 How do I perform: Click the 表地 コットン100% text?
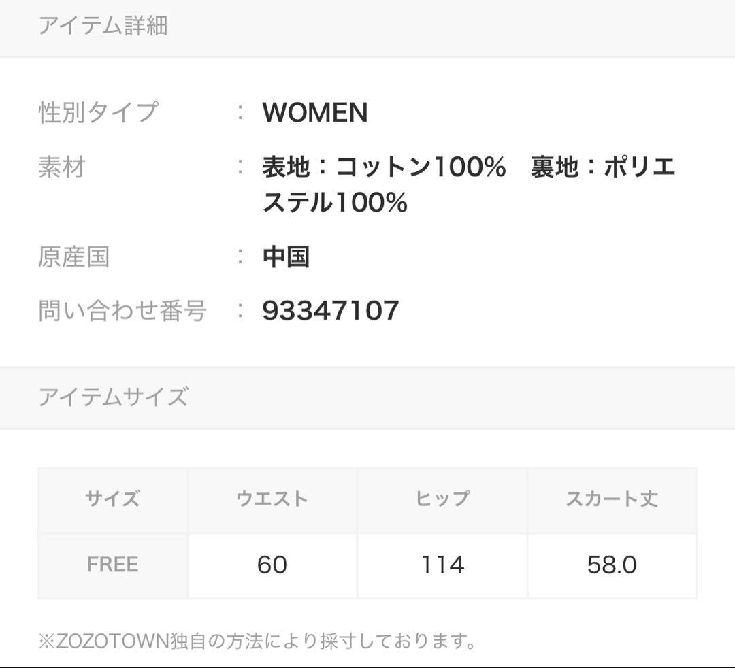[x=384, y=167]
